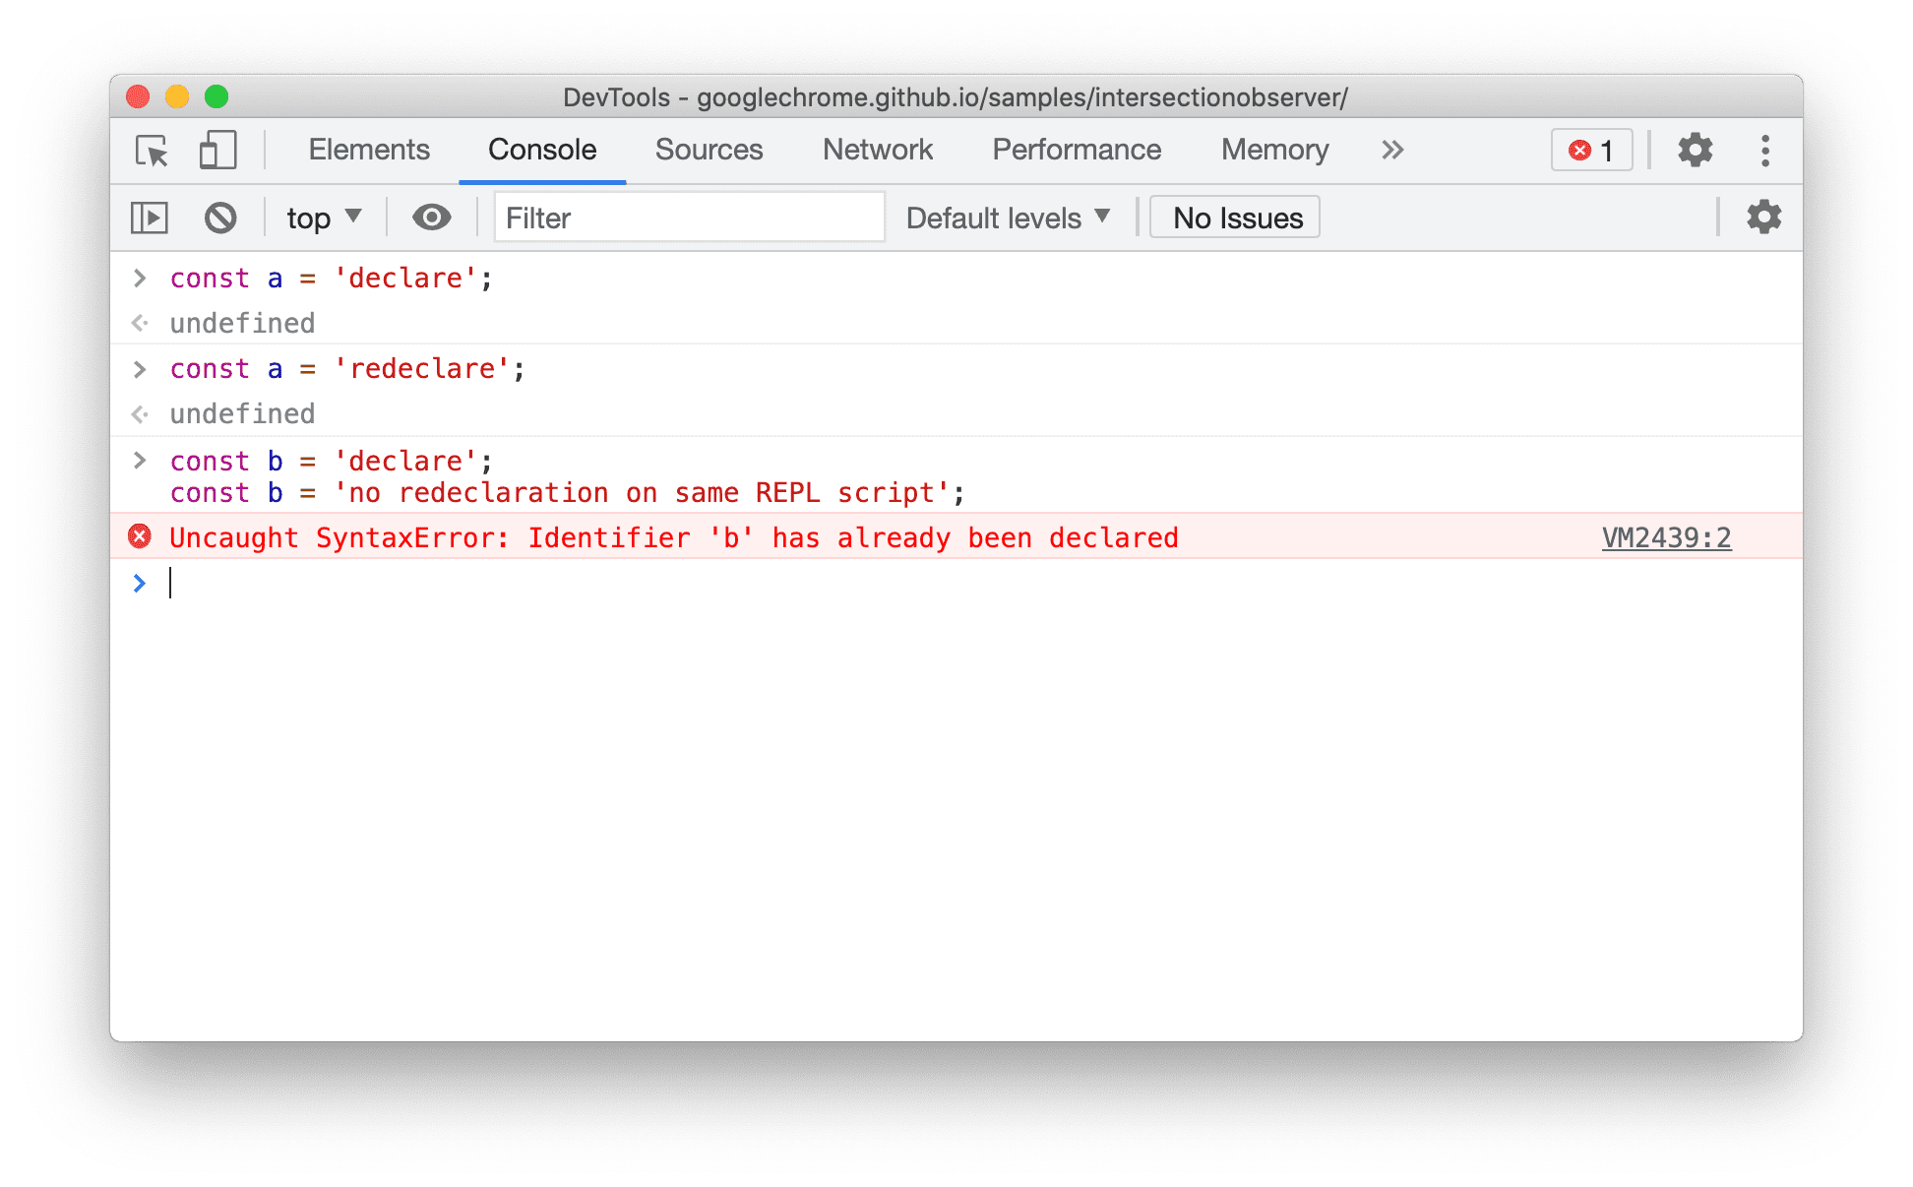Click the run script play button icon
The width and height of the screenshot is (1913, 1187).
[x=151, y=218]
